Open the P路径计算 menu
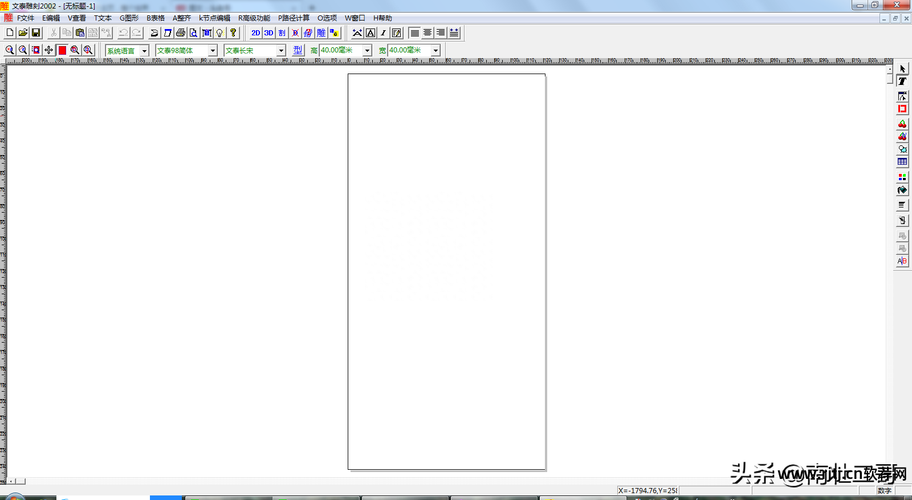Image resolution: width=912 pixels, height=500 pixels. click(x=294, y=18)
